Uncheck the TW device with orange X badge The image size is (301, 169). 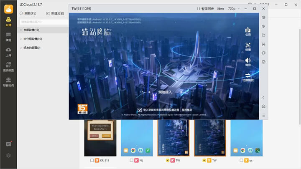[x=204, y=160]
